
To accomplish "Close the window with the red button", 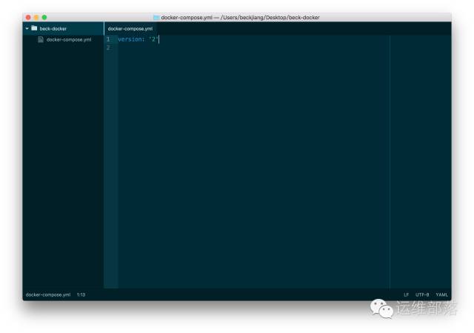I will pyautogui.click(x=28, y=18).
